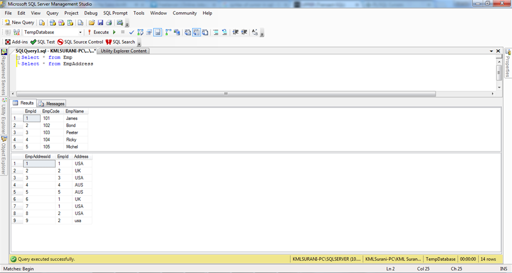Click SQL Server Compact Query icon
The image size is (512, 273).
click(80, 22)
